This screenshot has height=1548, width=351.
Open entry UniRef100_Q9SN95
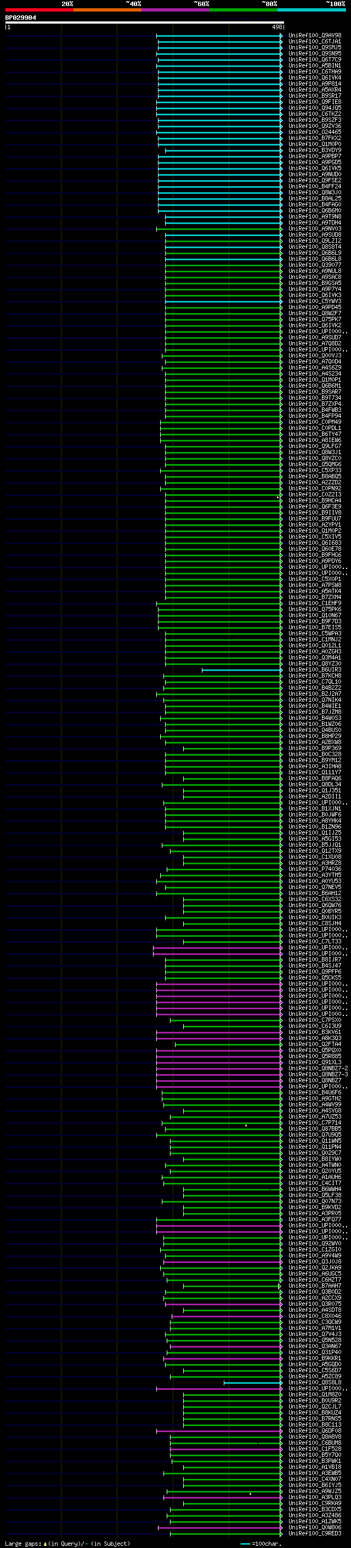[315, 53]
